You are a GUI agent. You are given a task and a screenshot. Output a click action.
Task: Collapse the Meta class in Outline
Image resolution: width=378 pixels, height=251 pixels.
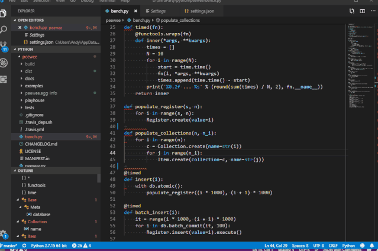pos(21,207)
